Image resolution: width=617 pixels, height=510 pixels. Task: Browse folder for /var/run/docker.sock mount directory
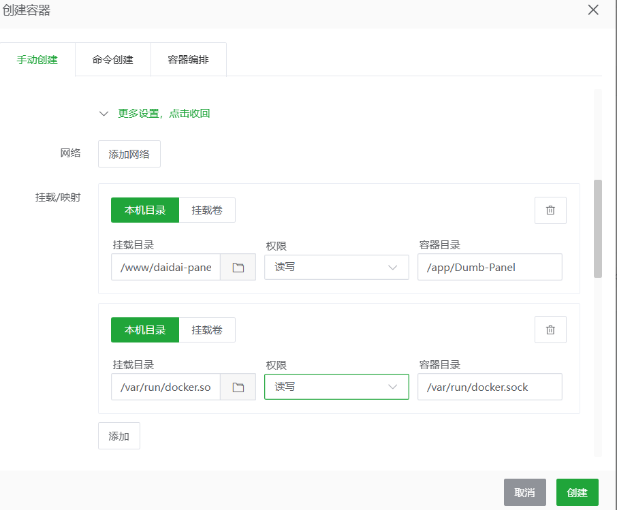click(x=238, y=387)
